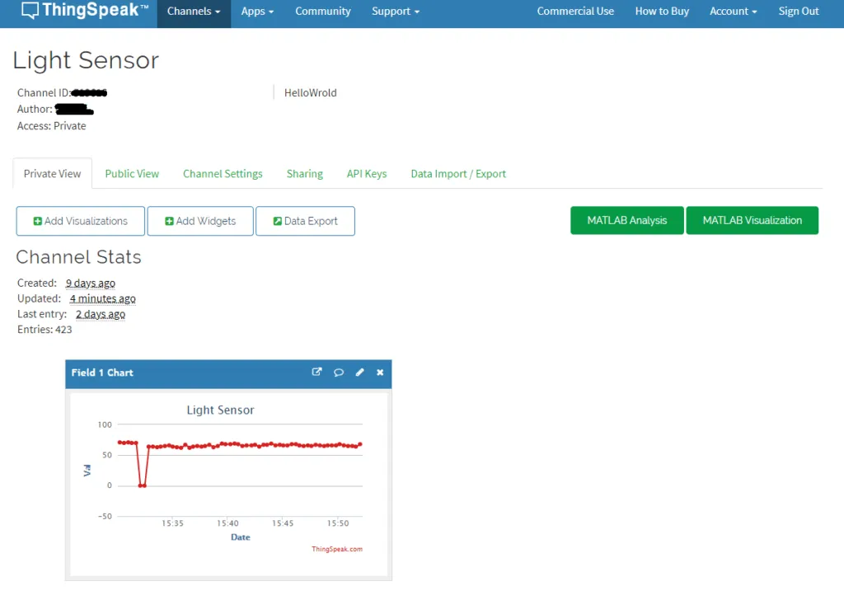This screenshot has width=844, height=600.
Task: Switch to the Public View tab
Action: coord(132,174)
